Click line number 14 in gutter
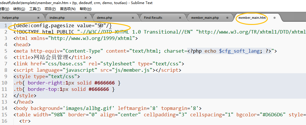This screenshot has height=125, width=306. coord(4,108)
